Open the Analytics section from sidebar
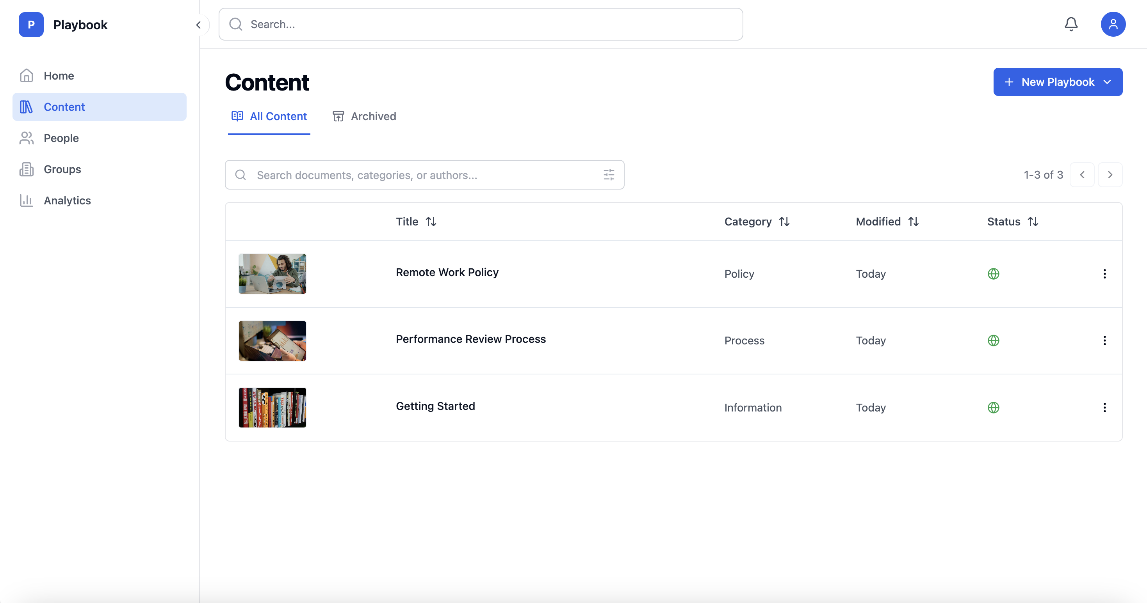Image resolution: width=1147 pixels, height=603 pixels. click(68, 200)
